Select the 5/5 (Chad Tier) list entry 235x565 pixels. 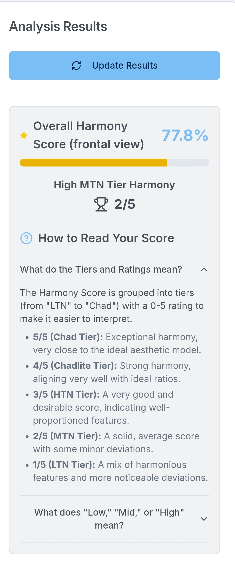tap(117, 343)
